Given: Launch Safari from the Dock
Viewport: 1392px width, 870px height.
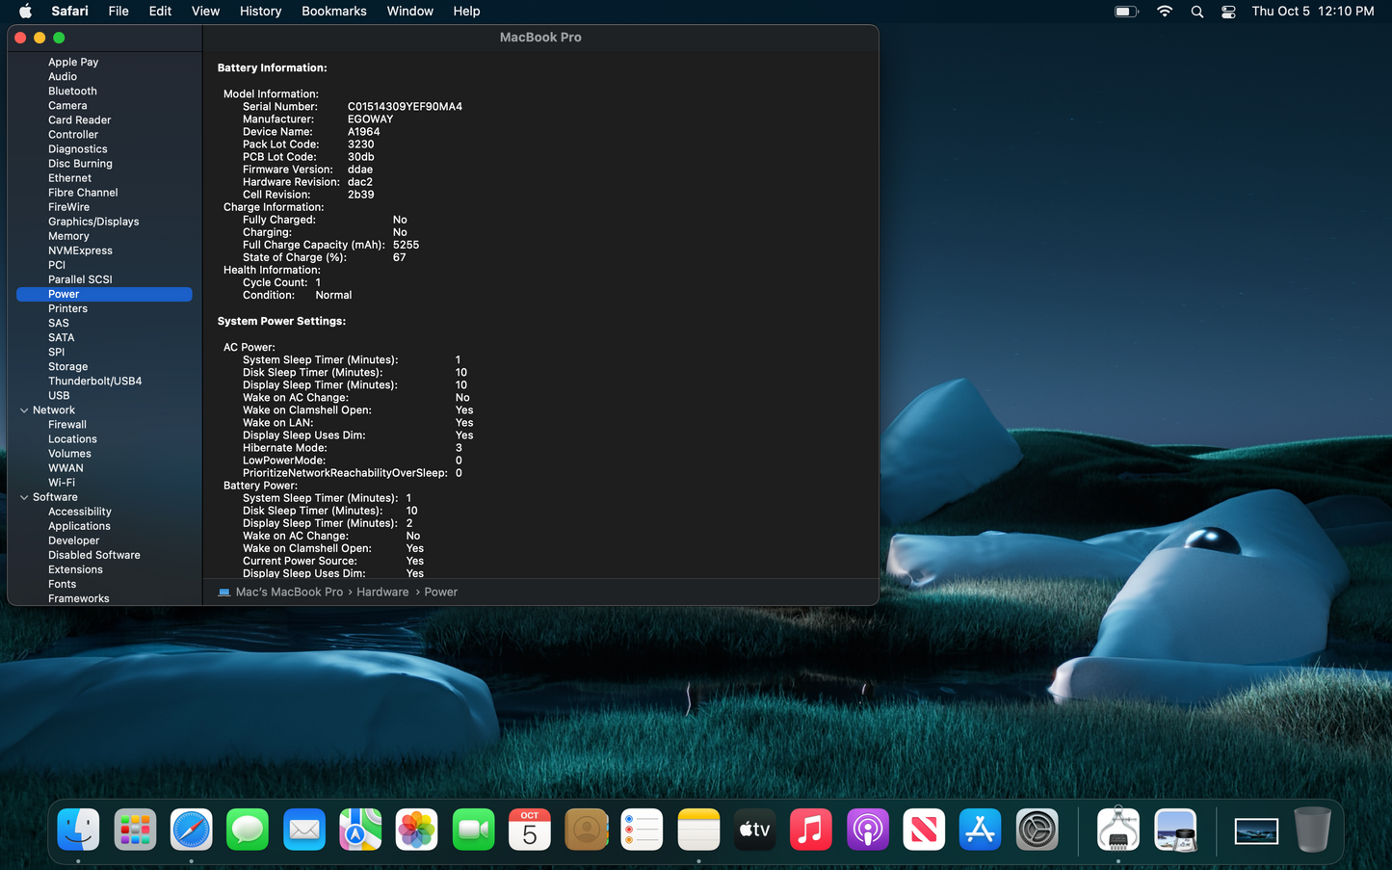Looking at the screenshot, I should (192, 829).
